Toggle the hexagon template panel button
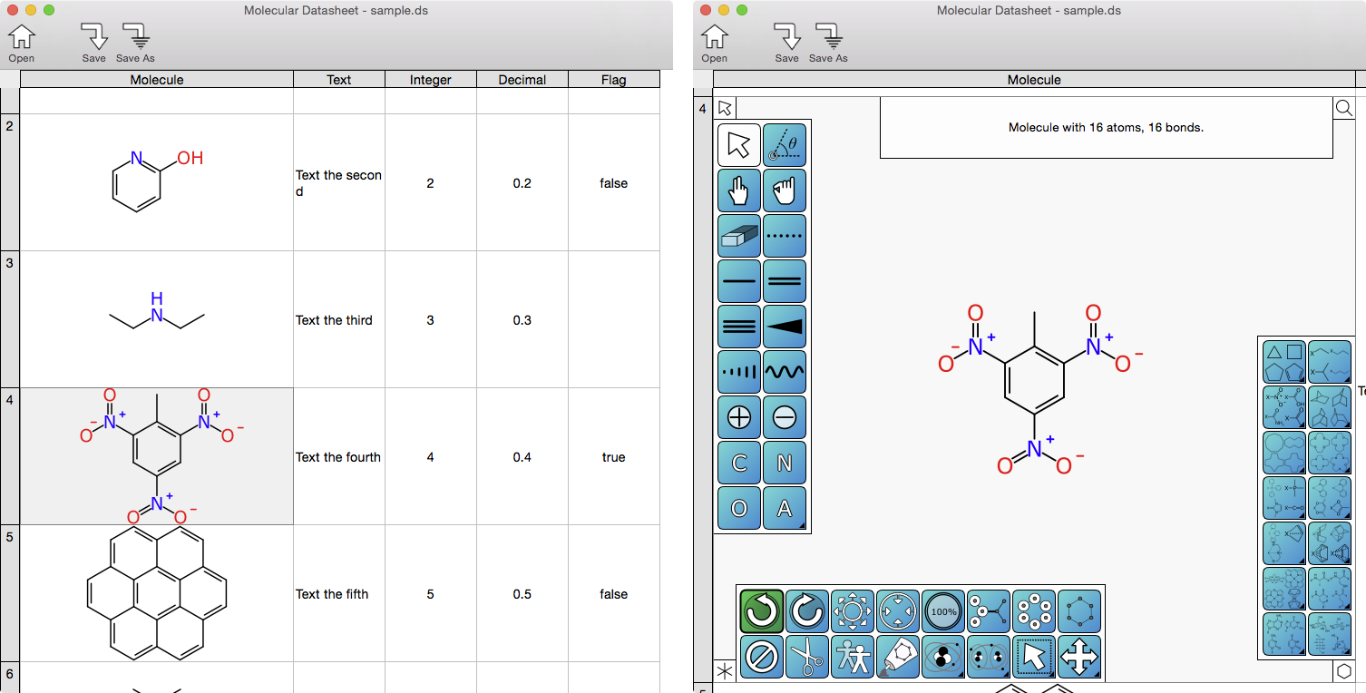This screenshot has height=693, width=1366. [x=1343, y=671]
